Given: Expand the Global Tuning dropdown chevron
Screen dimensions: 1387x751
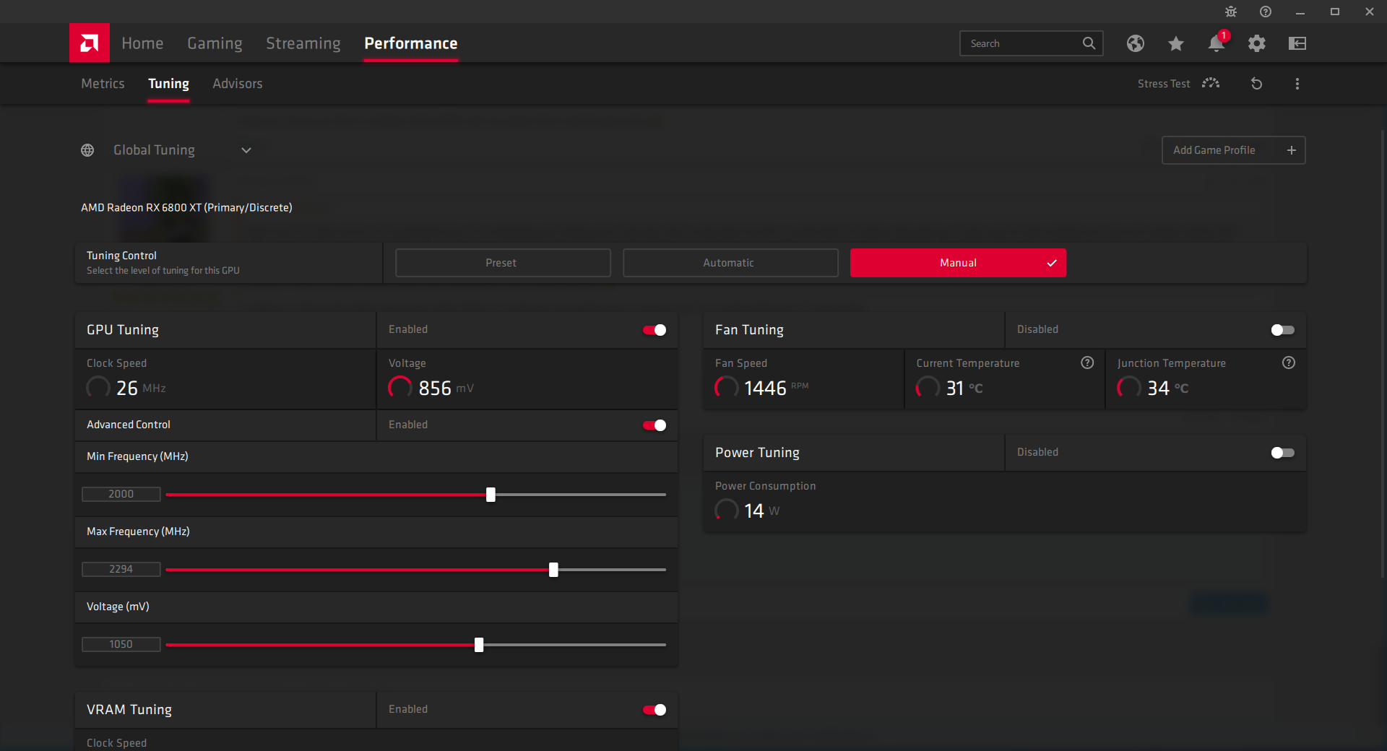Looking at the screenshot, I should (x=246, y=150).
